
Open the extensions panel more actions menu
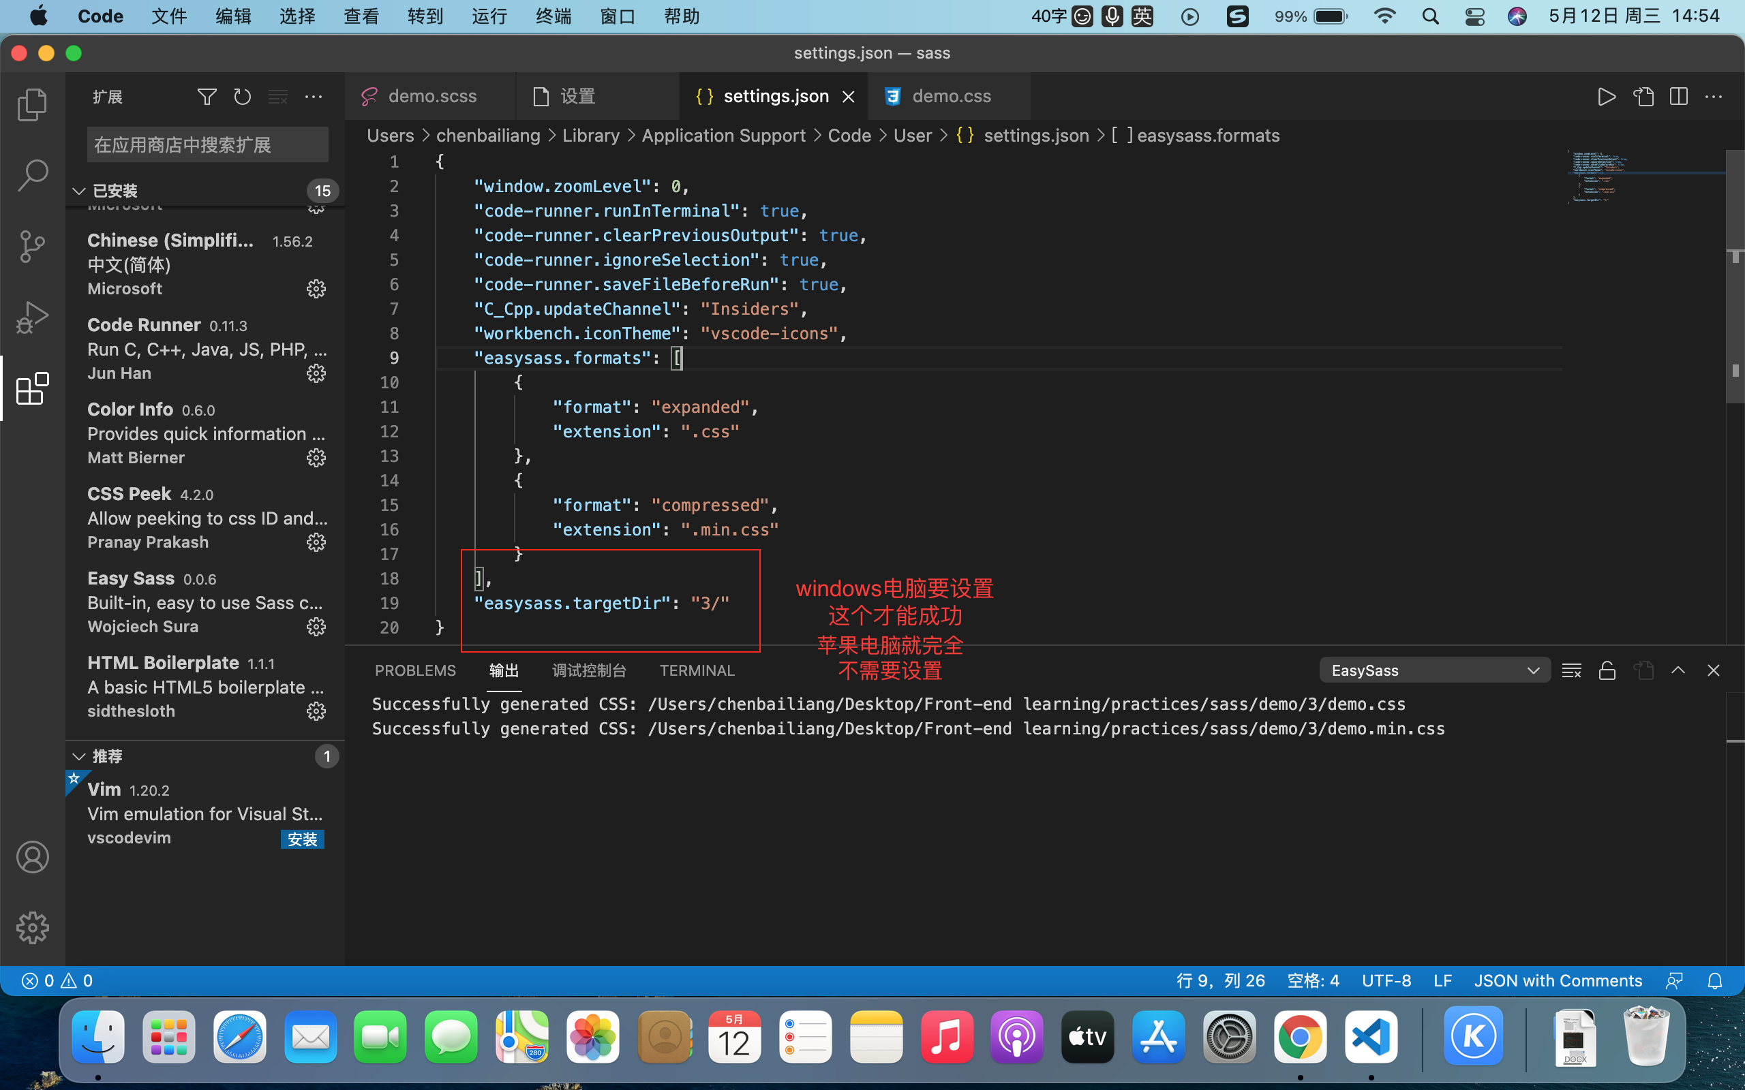click(x=314, y=97)
